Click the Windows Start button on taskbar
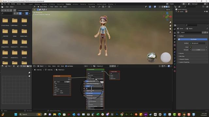 [16, 114]
